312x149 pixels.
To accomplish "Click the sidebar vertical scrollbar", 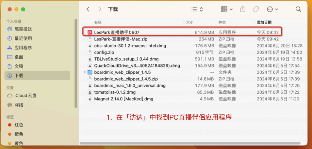I will 75,64.
